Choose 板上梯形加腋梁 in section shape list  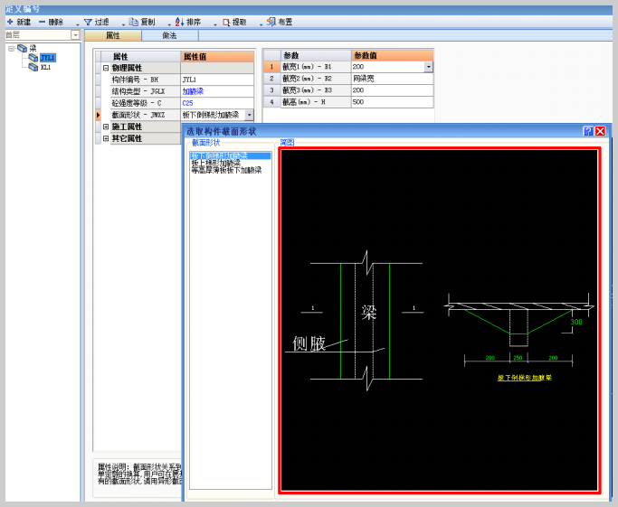pos(215,163)
